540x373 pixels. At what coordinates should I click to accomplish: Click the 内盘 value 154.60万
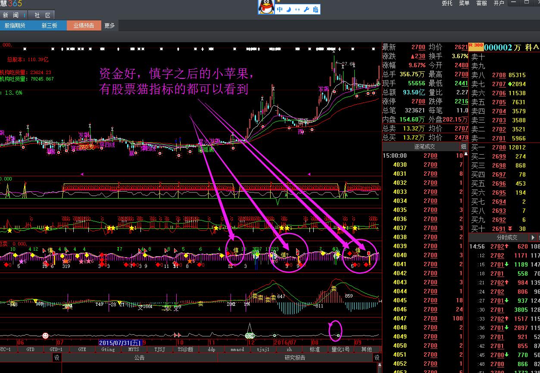412,119
